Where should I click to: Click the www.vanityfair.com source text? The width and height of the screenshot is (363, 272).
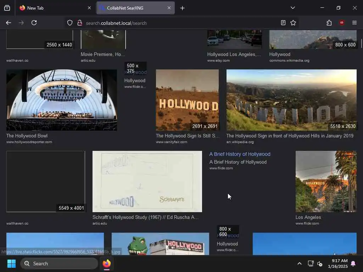(x=171, y=142)
